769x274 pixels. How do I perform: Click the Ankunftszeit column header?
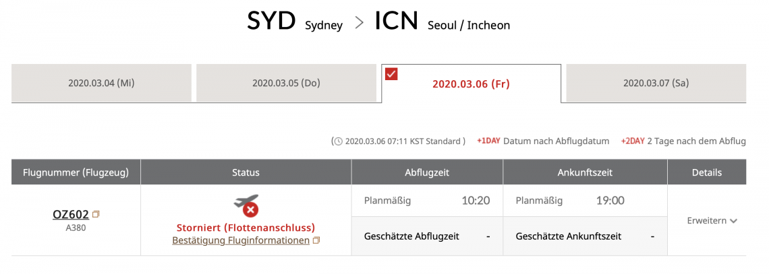click(585, 172)
